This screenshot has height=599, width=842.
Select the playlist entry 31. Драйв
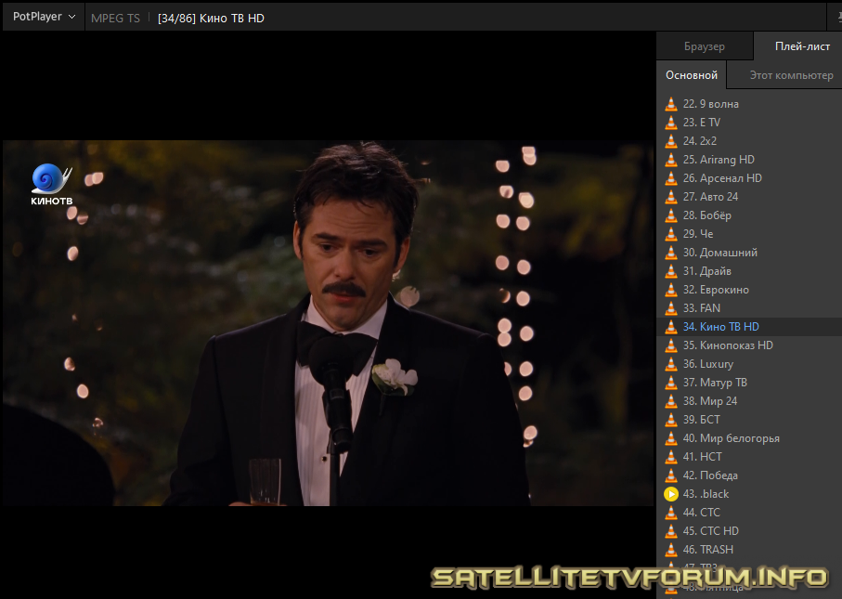749,271
